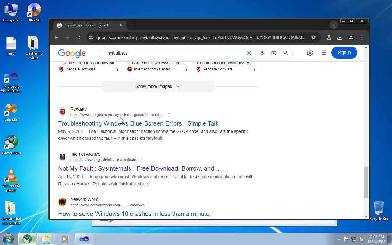This screenshot has height=245, width=392.
Task: Select the Recycle Bin icon
Action: click(x=379, y=211)
